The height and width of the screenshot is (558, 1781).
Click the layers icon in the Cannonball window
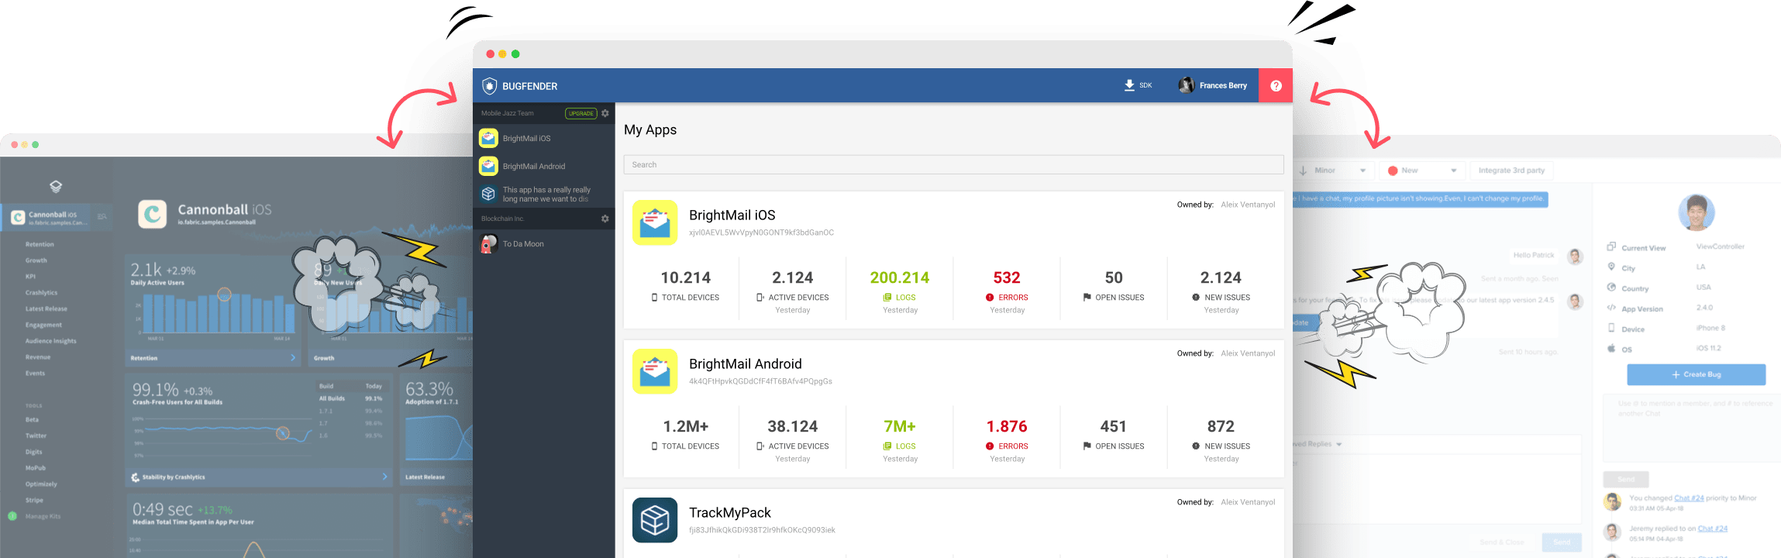coord(56,186)
